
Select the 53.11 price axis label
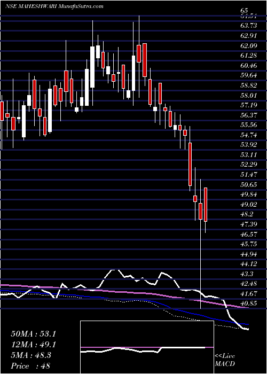[249, 155]
